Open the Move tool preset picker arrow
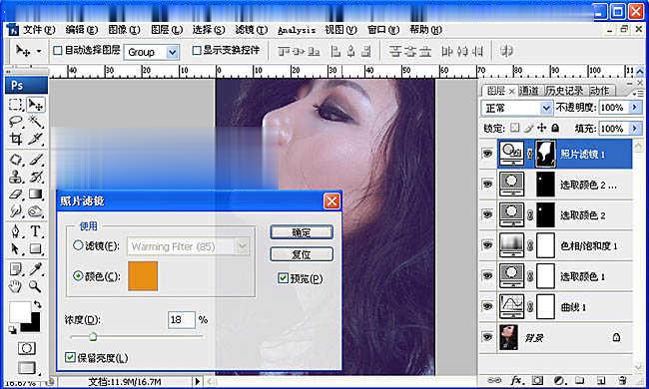 (x=39, y=51)
